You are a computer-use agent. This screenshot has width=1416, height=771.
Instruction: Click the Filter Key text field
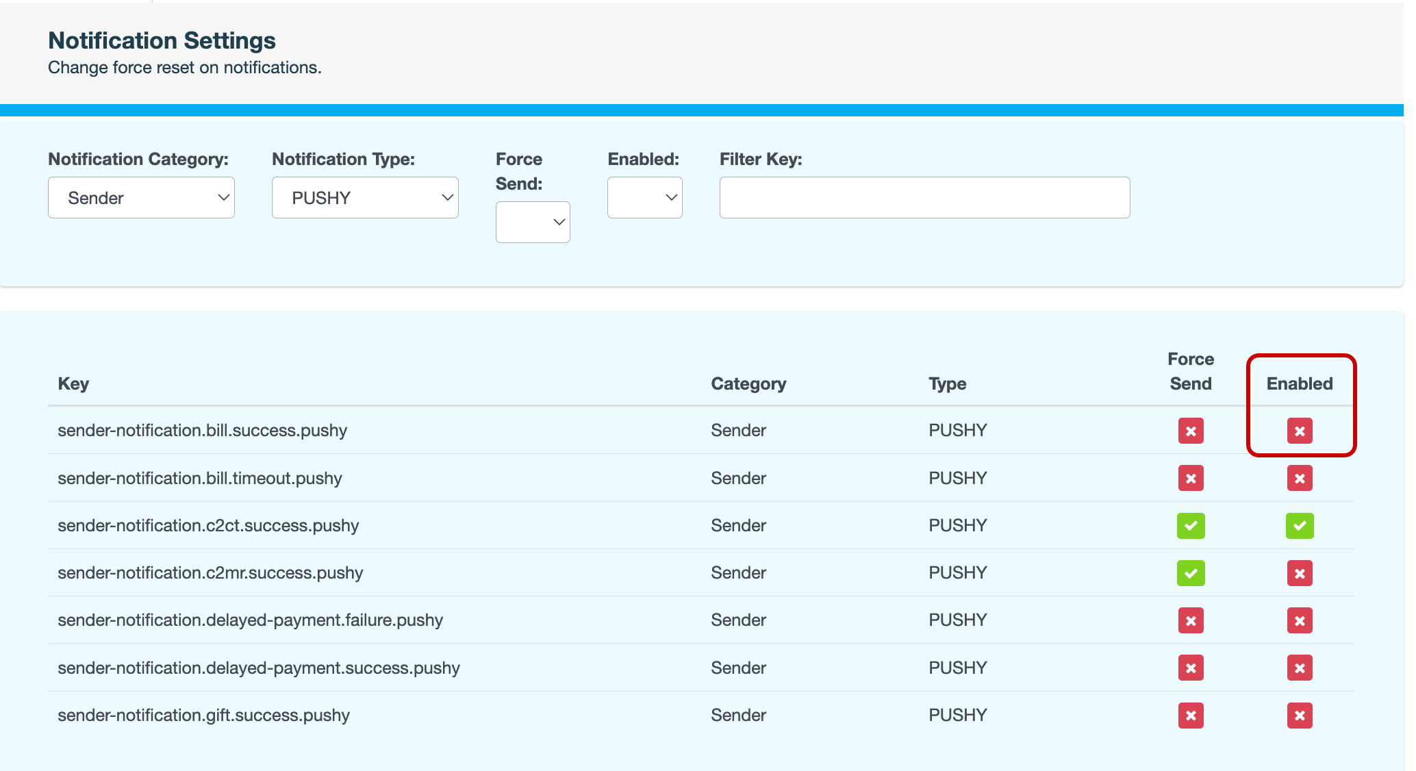pos(924,198)
